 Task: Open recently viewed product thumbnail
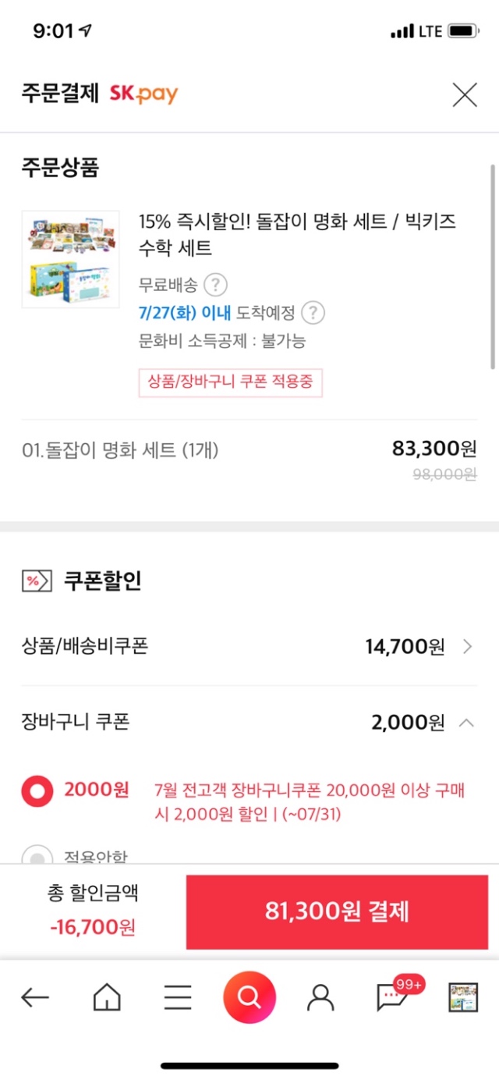[463, 997]
